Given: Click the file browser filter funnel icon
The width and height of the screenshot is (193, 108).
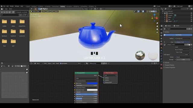Looking at the screenshot, I should [26, 15].
